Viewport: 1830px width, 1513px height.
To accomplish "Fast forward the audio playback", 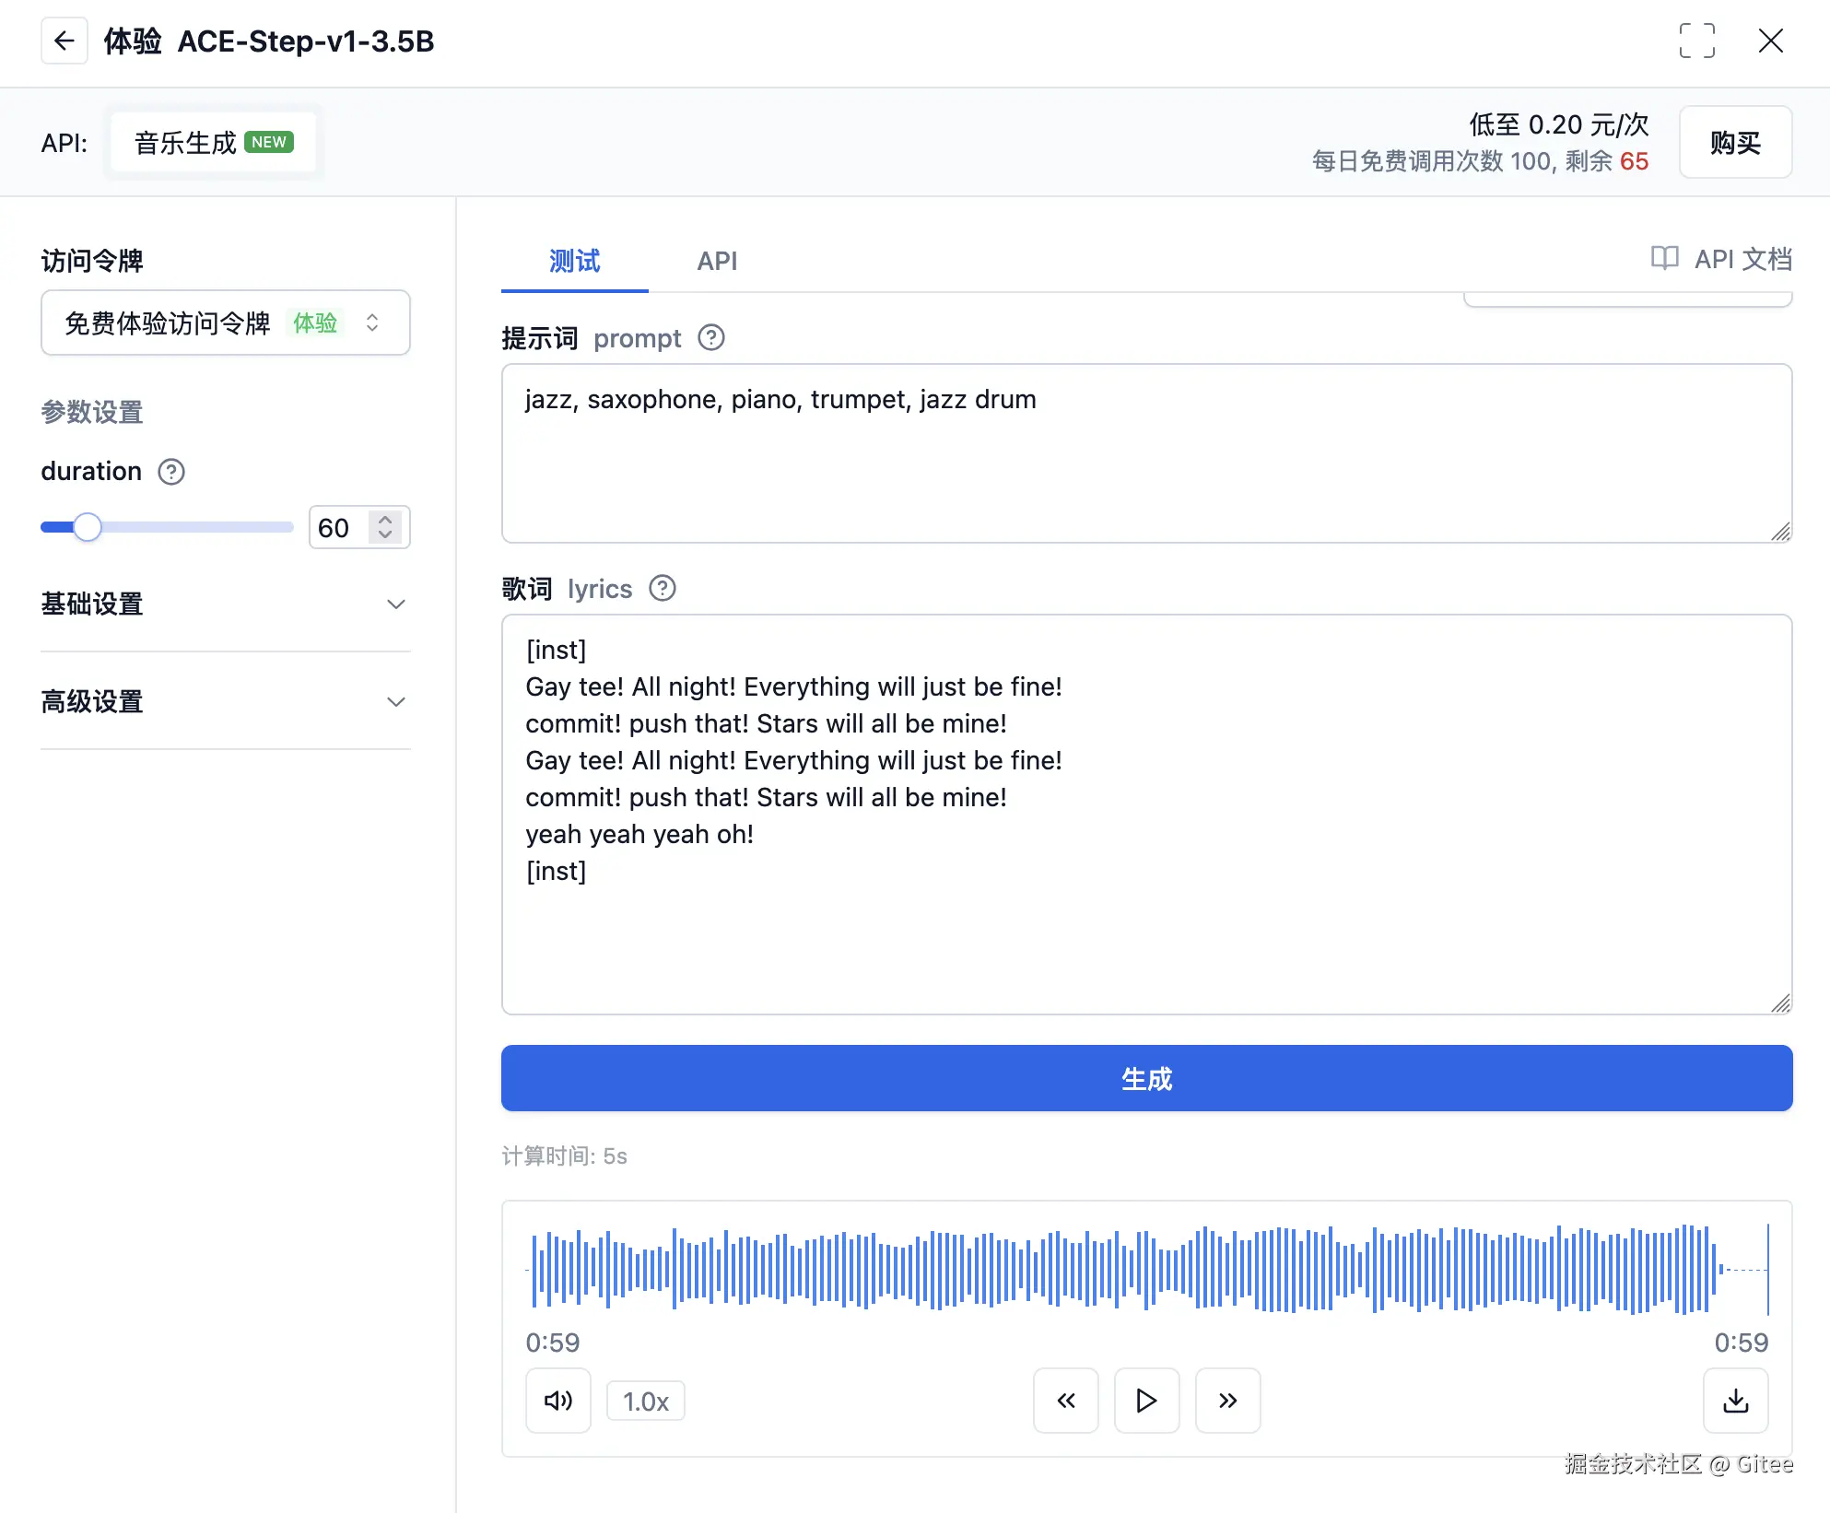I will pos(1227,1401).
